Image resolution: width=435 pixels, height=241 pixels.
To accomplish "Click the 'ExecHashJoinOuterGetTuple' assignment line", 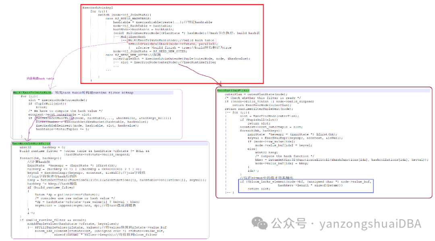I will (181, 58).
